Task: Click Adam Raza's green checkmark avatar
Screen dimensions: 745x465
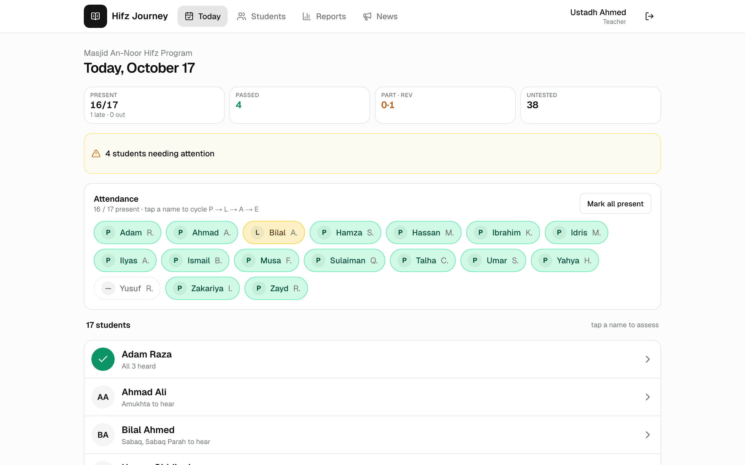Action: point(103,359)
